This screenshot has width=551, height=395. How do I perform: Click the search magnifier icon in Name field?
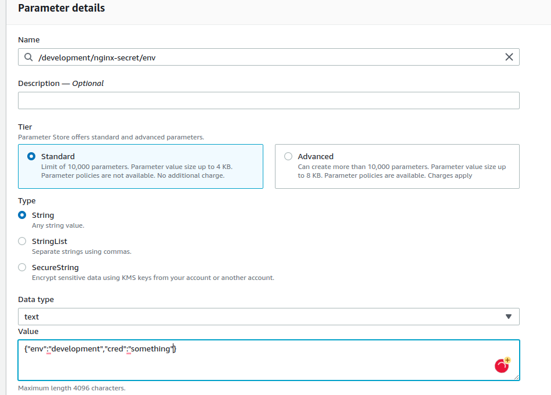point(28,57)
